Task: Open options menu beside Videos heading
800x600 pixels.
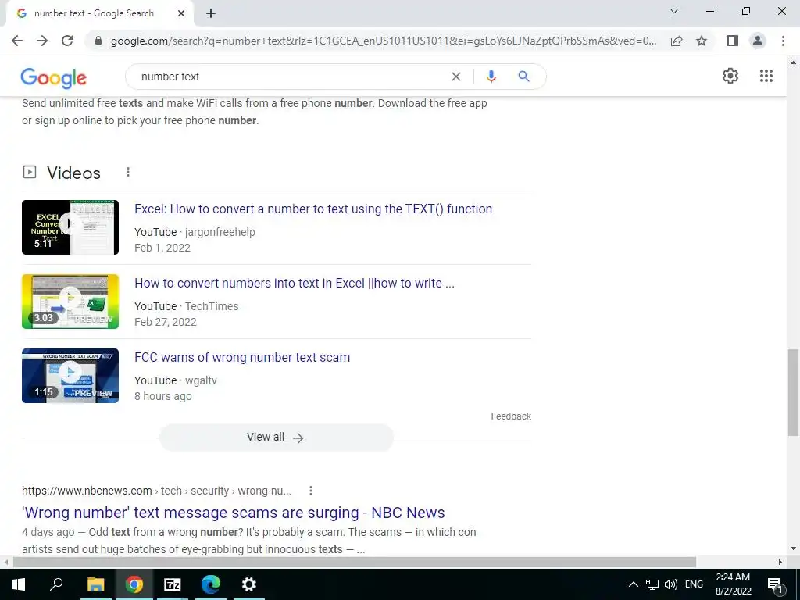Action: point(128,173)
